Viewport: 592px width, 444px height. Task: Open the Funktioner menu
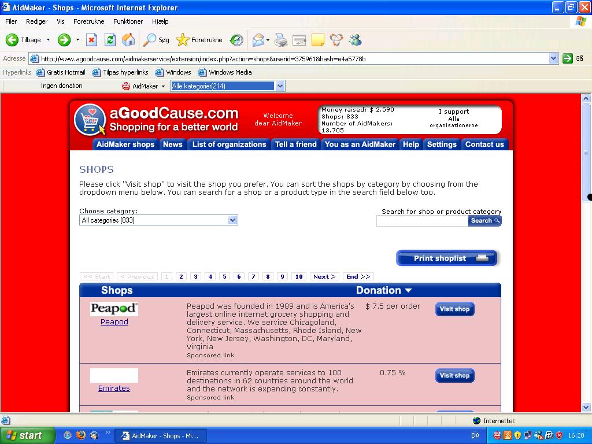coord(128,21)
